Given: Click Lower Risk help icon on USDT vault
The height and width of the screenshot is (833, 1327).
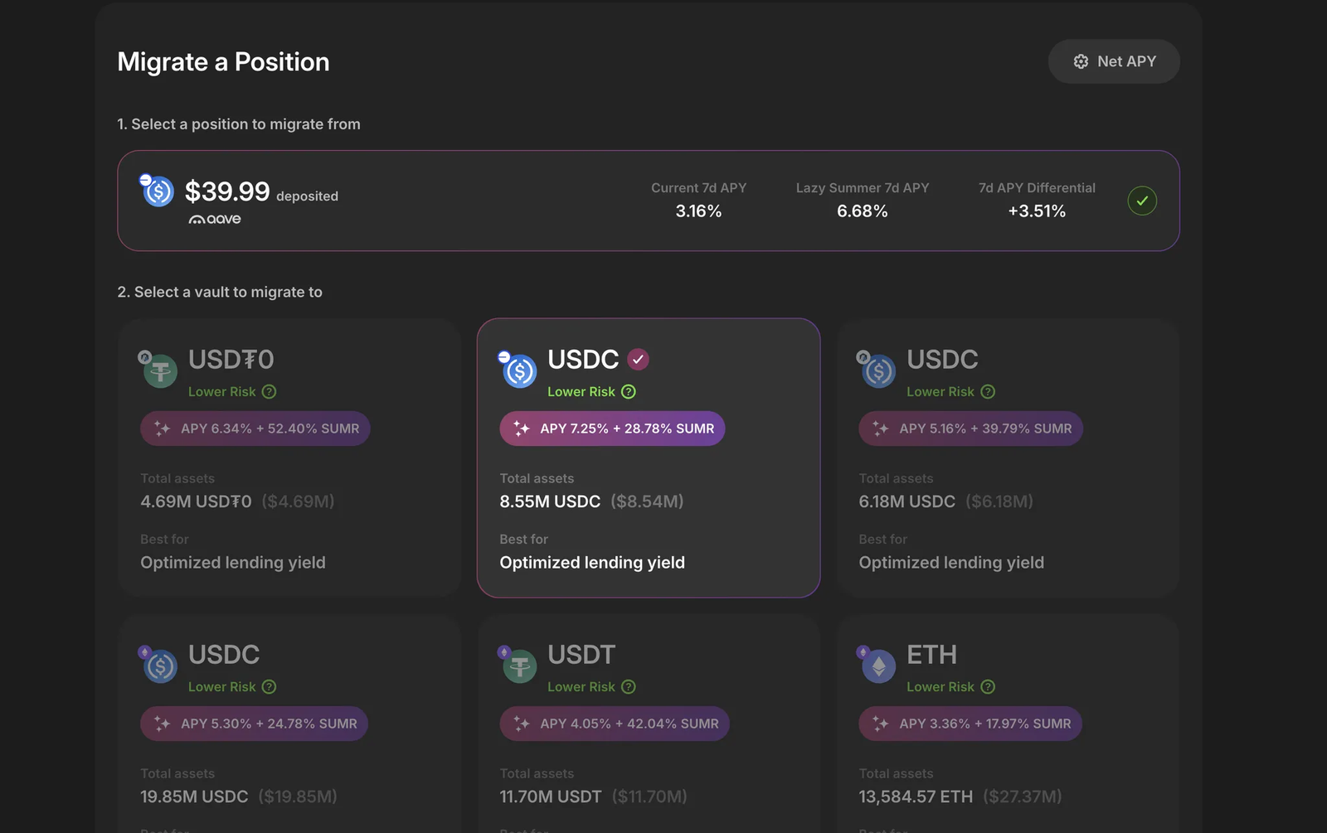Looking at the screenshot, I should point(629,687).
